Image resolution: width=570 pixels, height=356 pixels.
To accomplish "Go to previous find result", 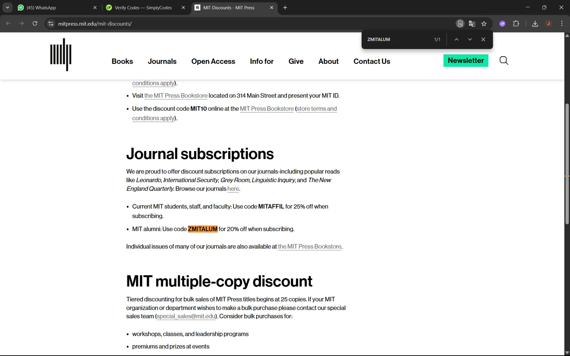I will [x=456, y=39].
